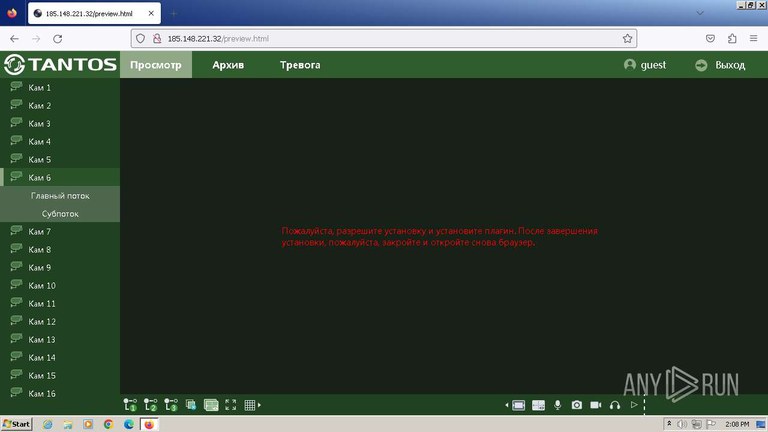Open Save to Pocket icon

point(710,38)
